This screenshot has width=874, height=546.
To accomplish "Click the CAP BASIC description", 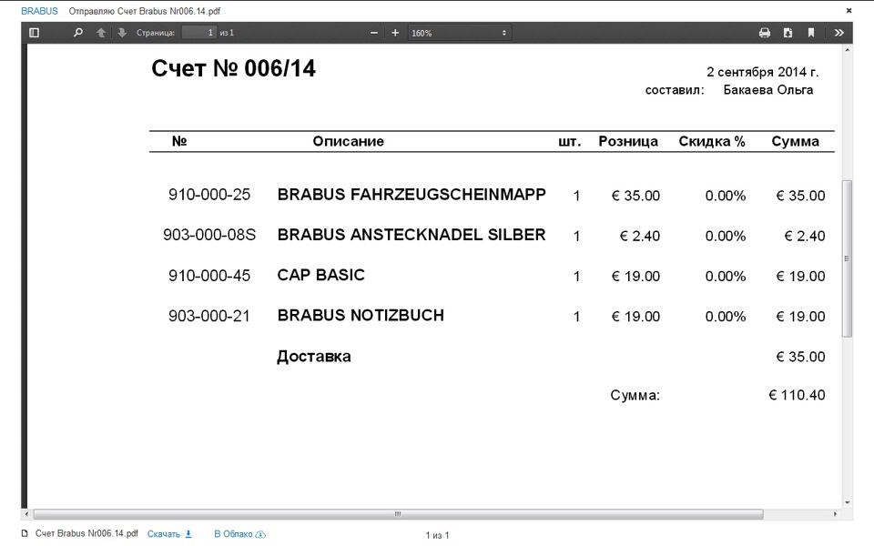I will (x=321, y=275).
